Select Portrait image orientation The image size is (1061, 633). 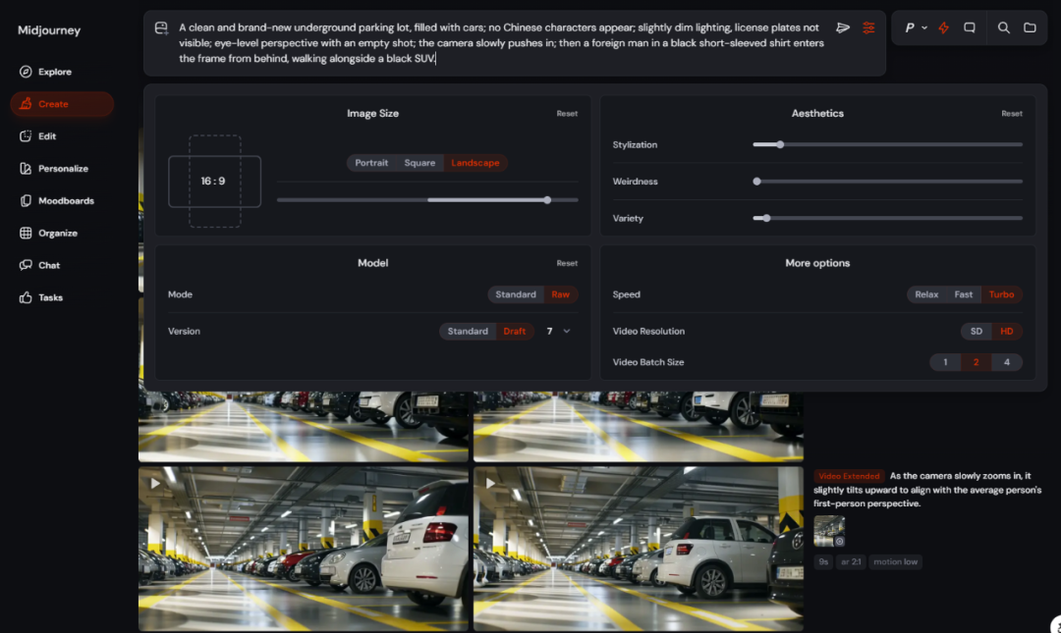(x=371, y=163)
